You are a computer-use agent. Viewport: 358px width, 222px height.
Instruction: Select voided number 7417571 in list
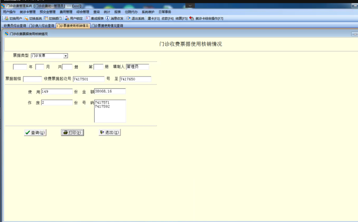(x=102, y=102)
